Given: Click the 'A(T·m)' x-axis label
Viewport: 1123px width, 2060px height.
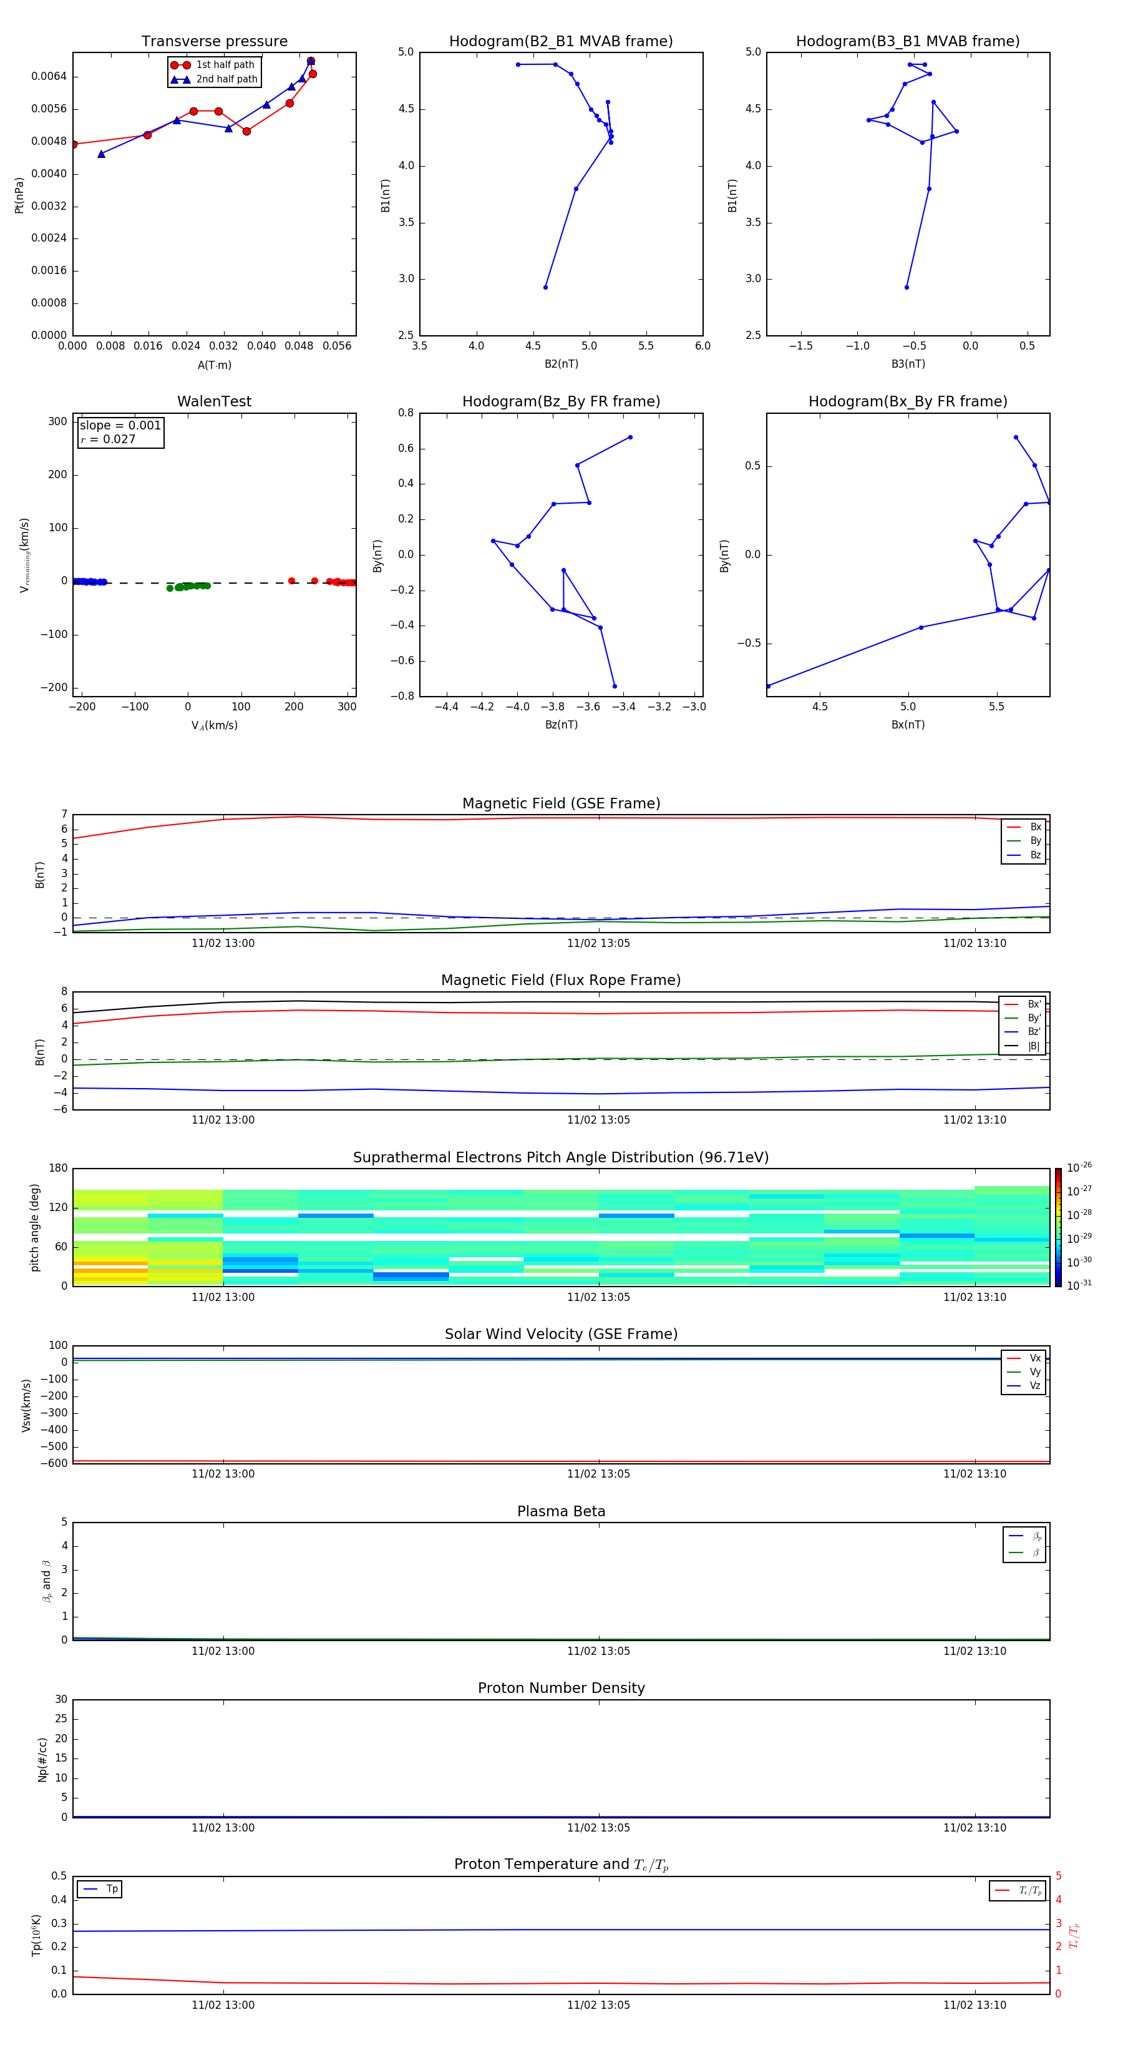Looking at the screenshot, I should [214, 365].
